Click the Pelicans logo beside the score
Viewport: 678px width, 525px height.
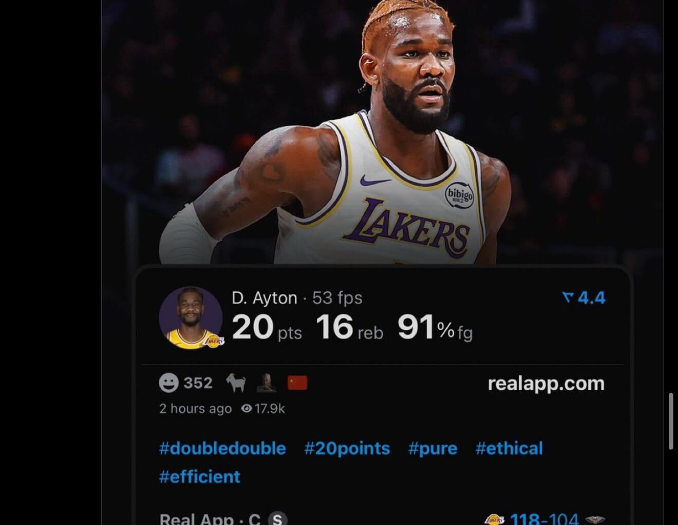(x=595, y=519)
